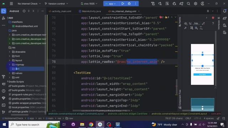Viewport: 228px width, 128px height.
Task: Sync project with Gradle files icon
Action: coord(181,4)
